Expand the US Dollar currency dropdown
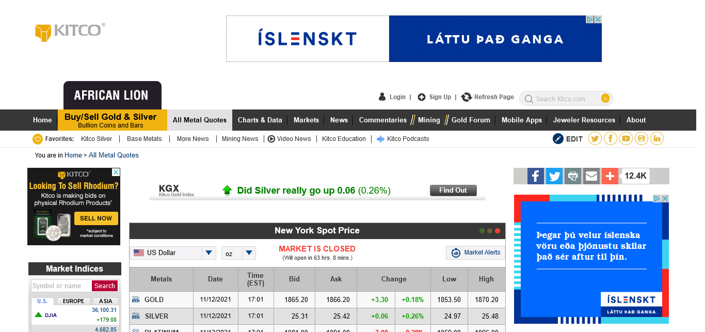The height and width of the screenshot is (332, 705). (209, 253)
